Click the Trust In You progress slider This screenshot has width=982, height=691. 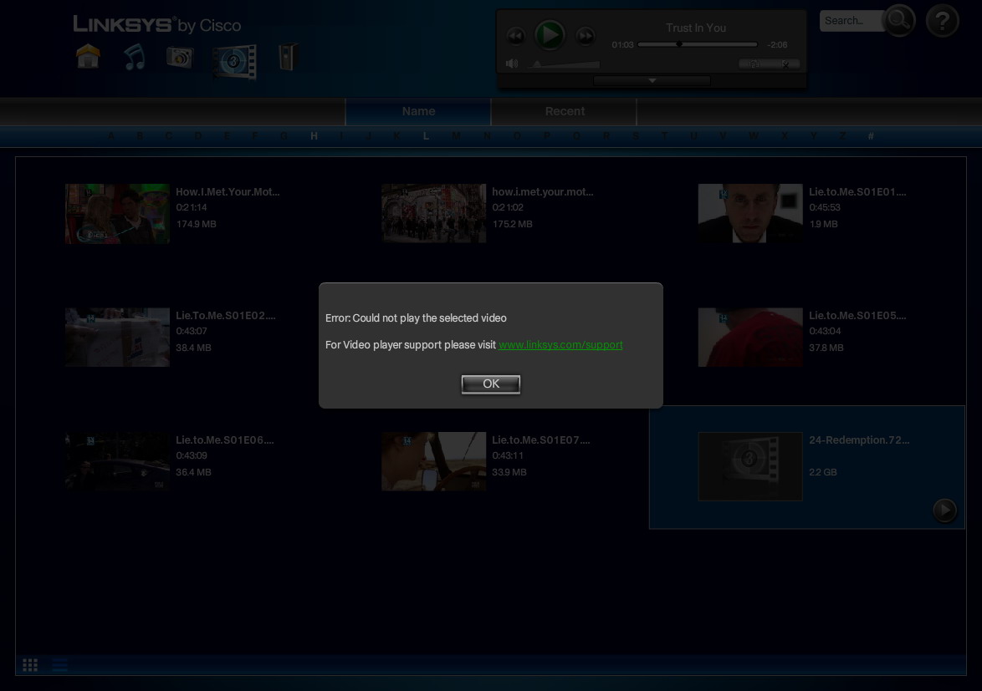tap(698, 44)
